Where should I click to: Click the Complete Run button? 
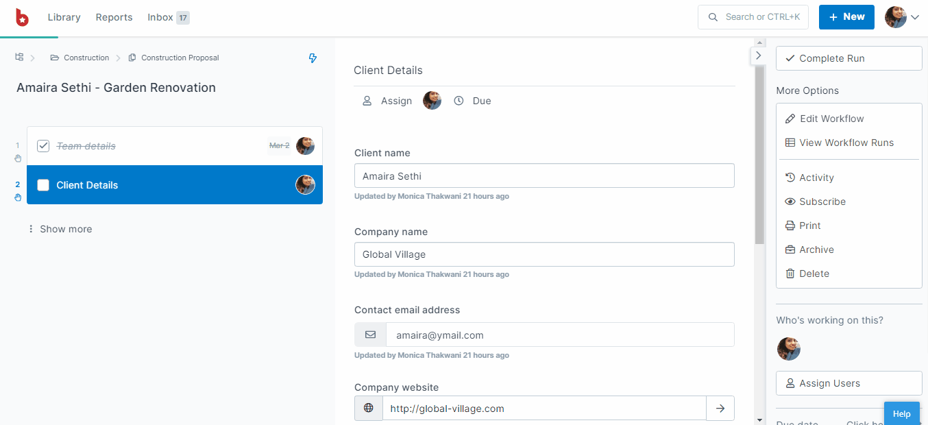point(849,58)
